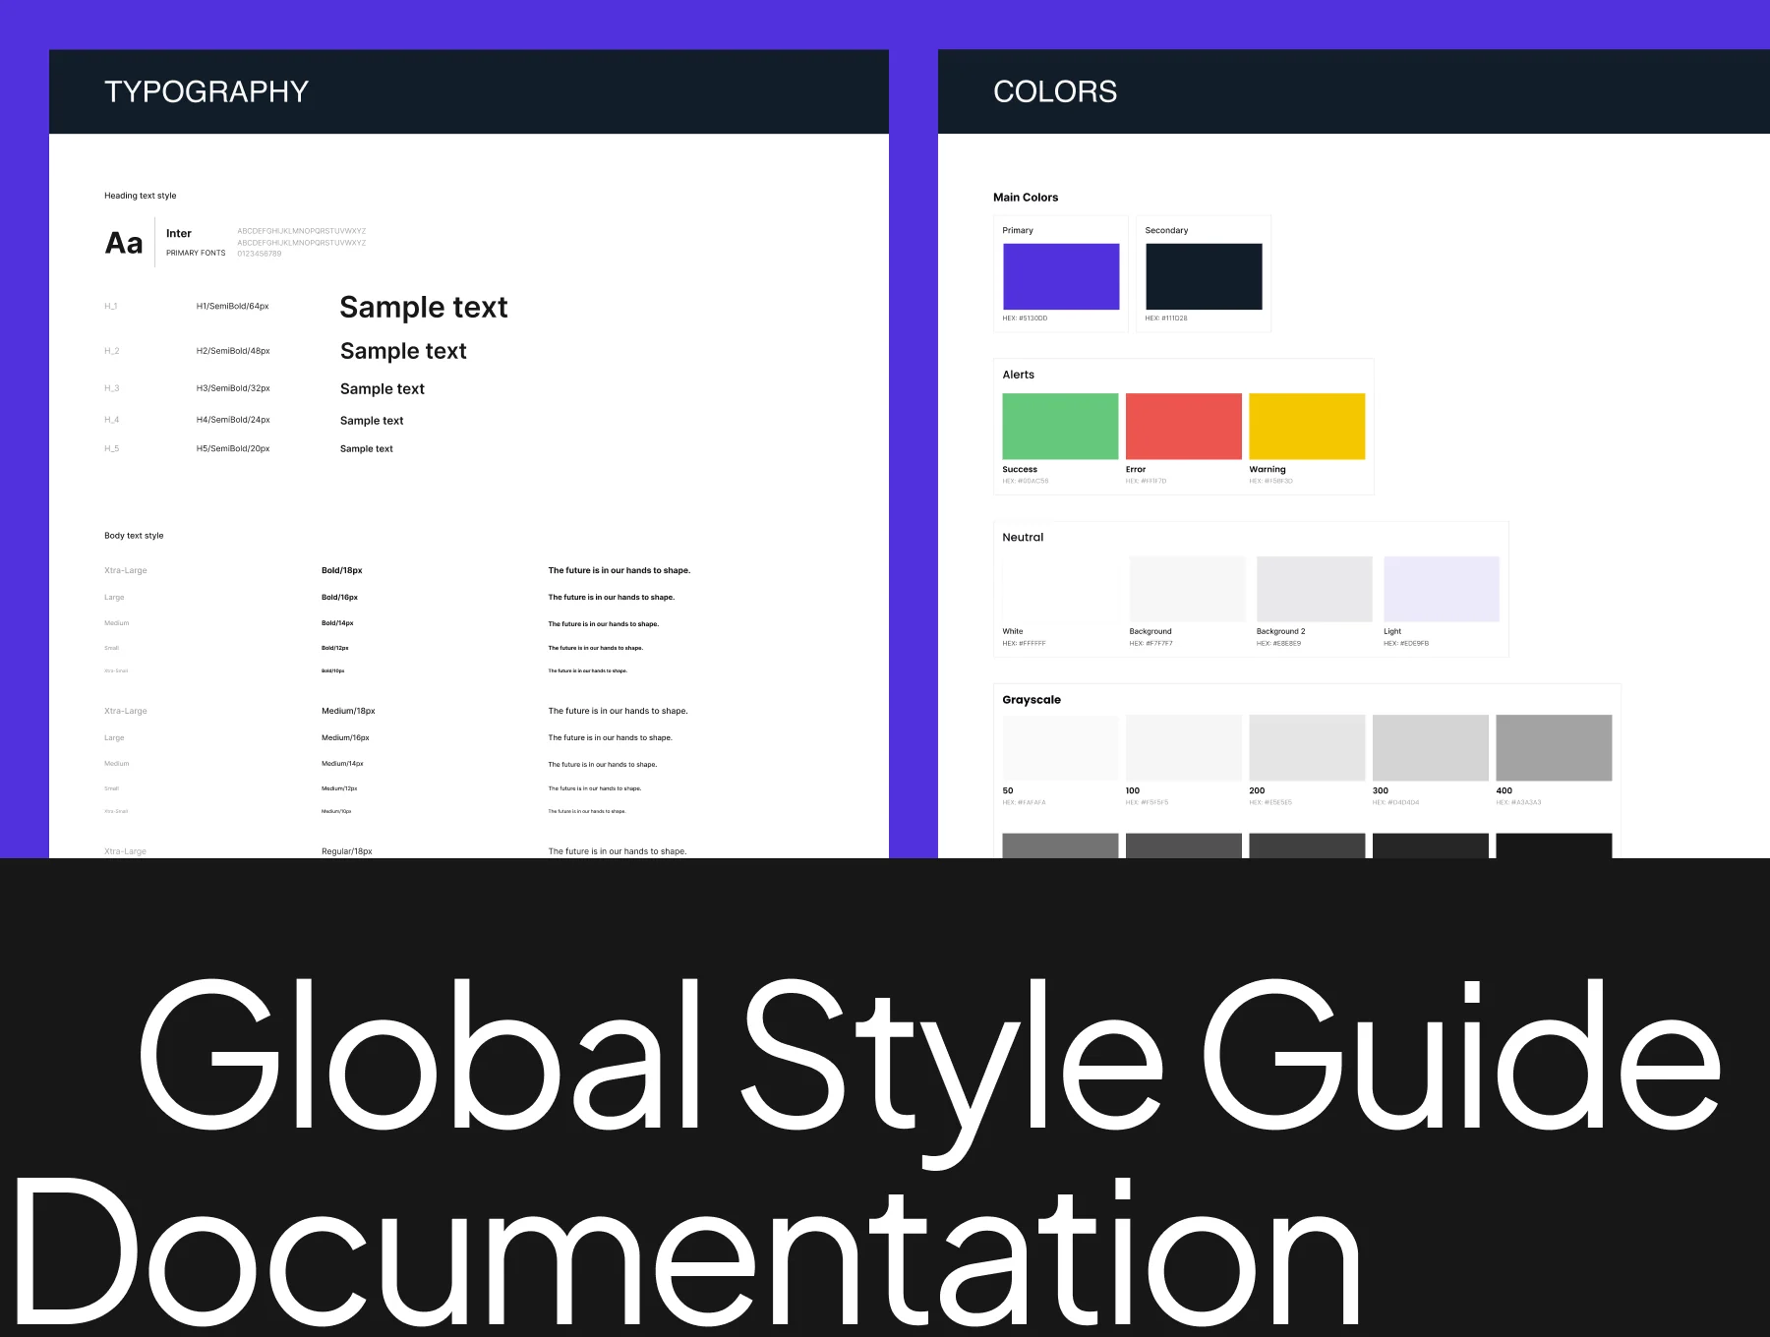Viewport: 1770px width, 1337px height.
Task: Click the 'Main Colors' section heading
Action: [1026, 197]
